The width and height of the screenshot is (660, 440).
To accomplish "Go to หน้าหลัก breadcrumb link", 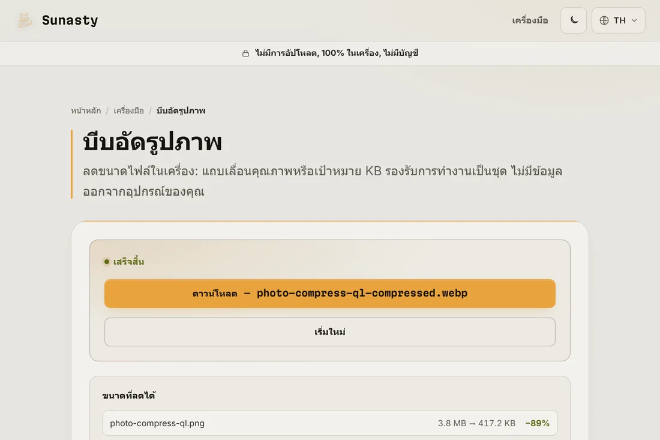I will pos(85,110).
